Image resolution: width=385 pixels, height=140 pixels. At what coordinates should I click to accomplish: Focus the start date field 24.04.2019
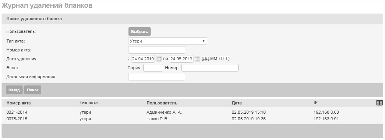pos(143,59)
